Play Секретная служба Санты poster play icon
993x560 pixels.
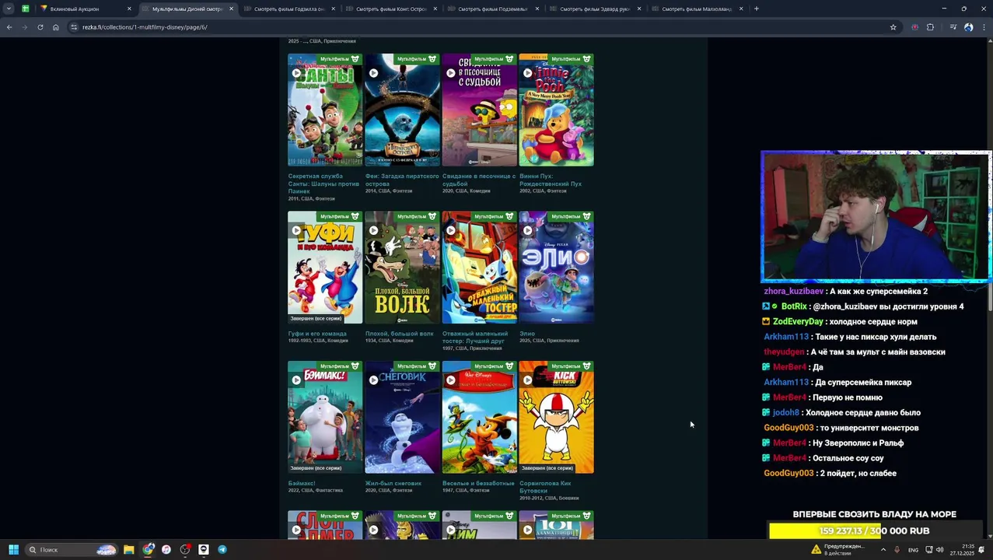point(296,73)
